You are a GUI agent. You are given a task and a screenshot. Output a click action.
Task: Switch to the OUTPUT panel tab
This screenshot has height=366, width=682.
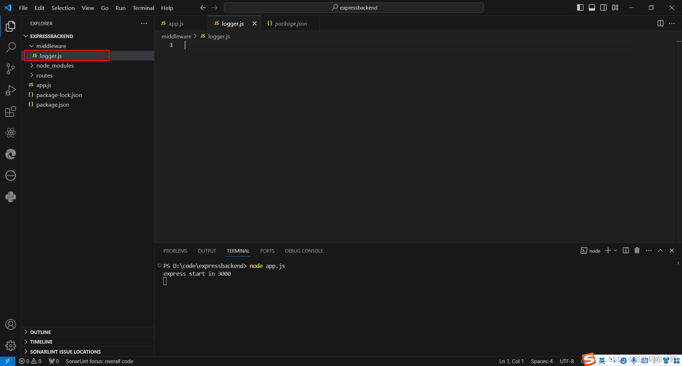tap(207, 251)
